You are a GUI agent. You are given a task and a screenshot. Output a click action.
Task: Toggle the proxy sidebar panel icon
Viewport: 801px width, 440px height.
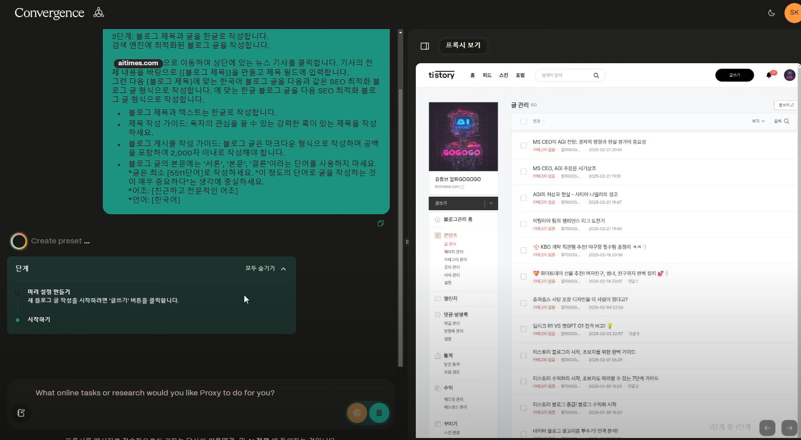click(425, 46)
